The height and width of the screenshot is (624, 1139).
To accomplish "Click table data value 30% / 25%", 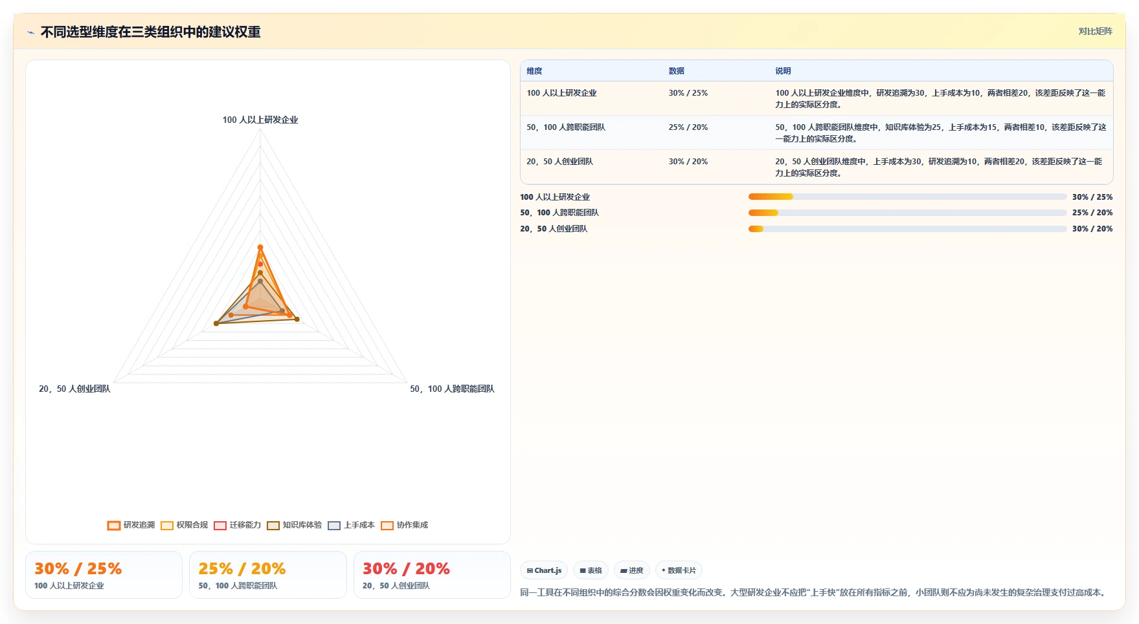I will click(688, 93).
